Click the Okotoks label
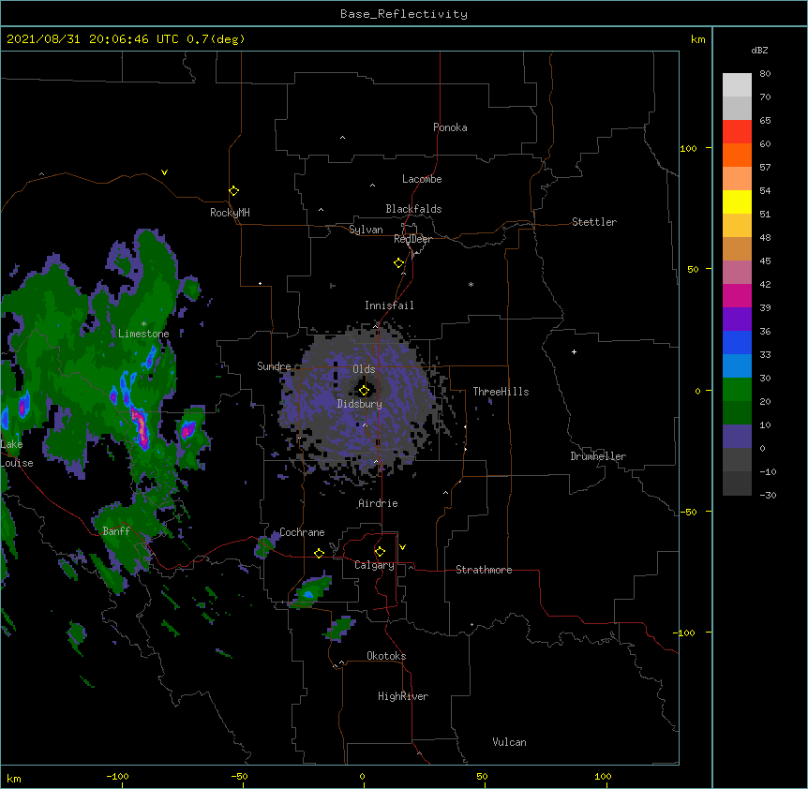Viewport: 808px width, 789px height. pos(386,656)
